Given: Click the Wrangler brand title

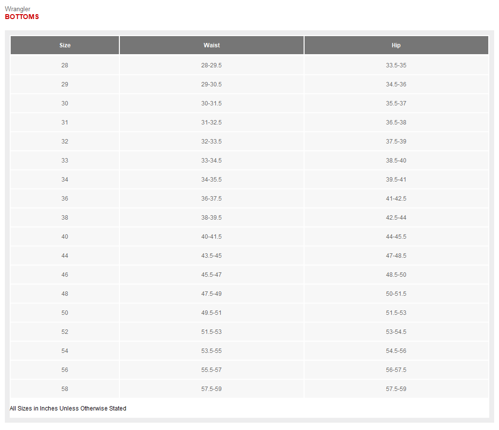Looking at the screenshot, I should [x=18, y=9].
